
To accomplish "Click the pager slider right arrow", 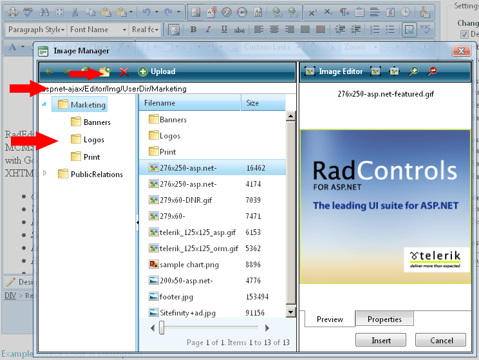I will tap(267, 328).
